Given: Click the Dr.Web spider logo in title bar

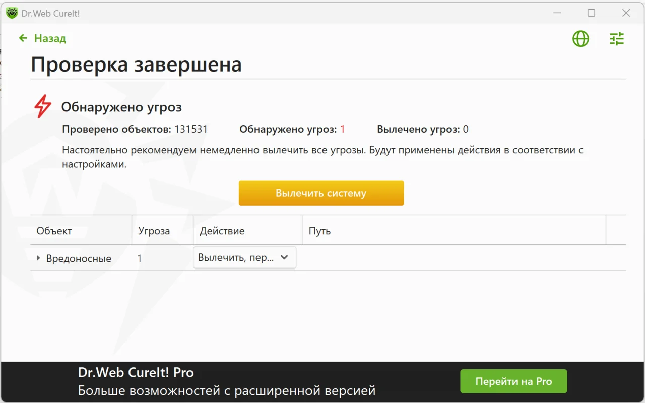Looking at the screenshot, I should point(12,13).
